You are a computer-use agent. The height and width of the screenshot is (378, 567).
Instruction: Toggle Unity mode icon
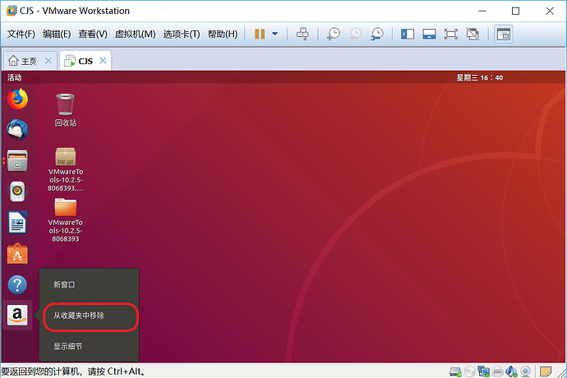click(x=472, y=34)
